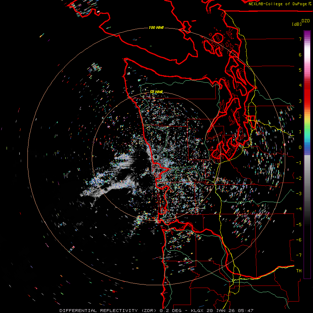Click the red section of the color bar

click(307, 94)
